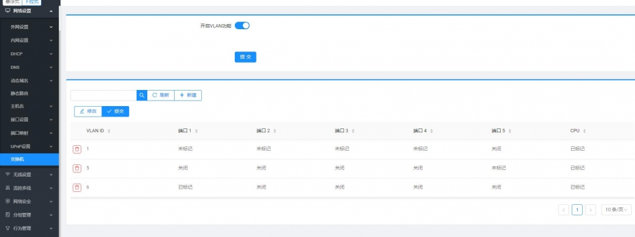Click the 刷新 refresh button
This screenshot has width=635, height=237.
click(161, 96)
